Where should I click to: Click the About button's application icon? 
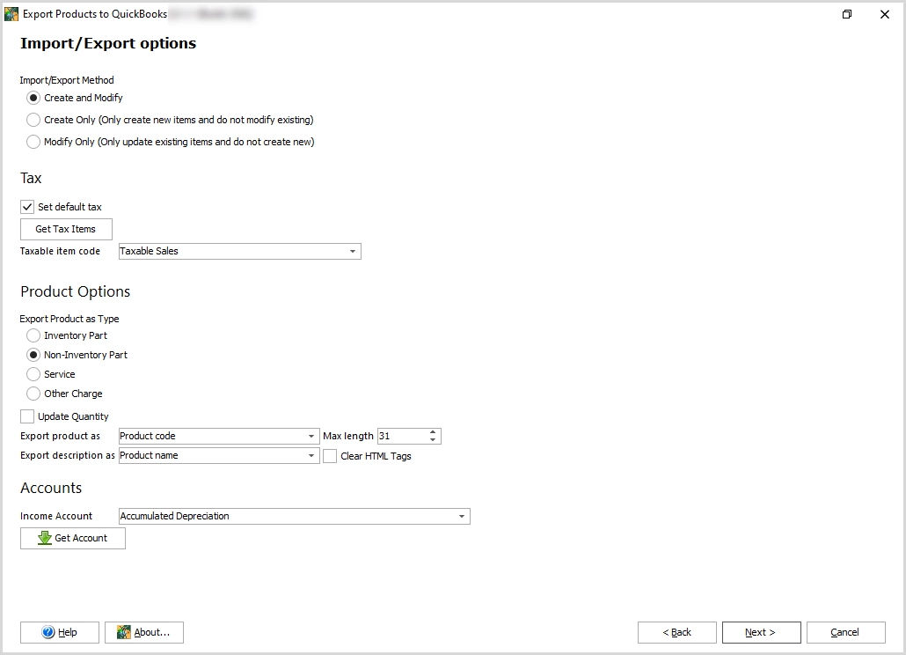click(x=124, y=632)
